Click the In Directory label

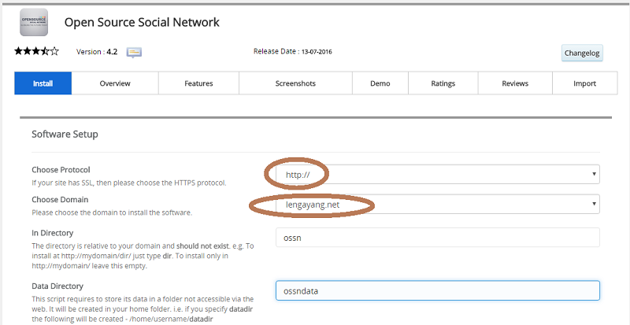click(x=52, y=233)
